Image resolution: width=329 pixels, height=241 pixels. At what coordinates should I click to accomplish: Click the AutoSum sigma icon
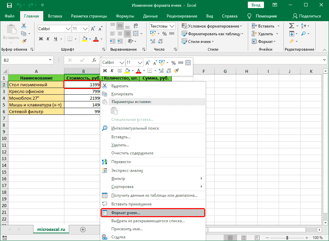(291, 26)
